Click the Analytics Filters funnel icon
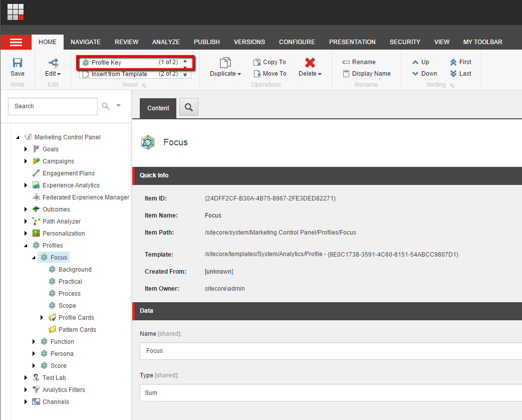 pyautogui.click(x=36, y=389)
